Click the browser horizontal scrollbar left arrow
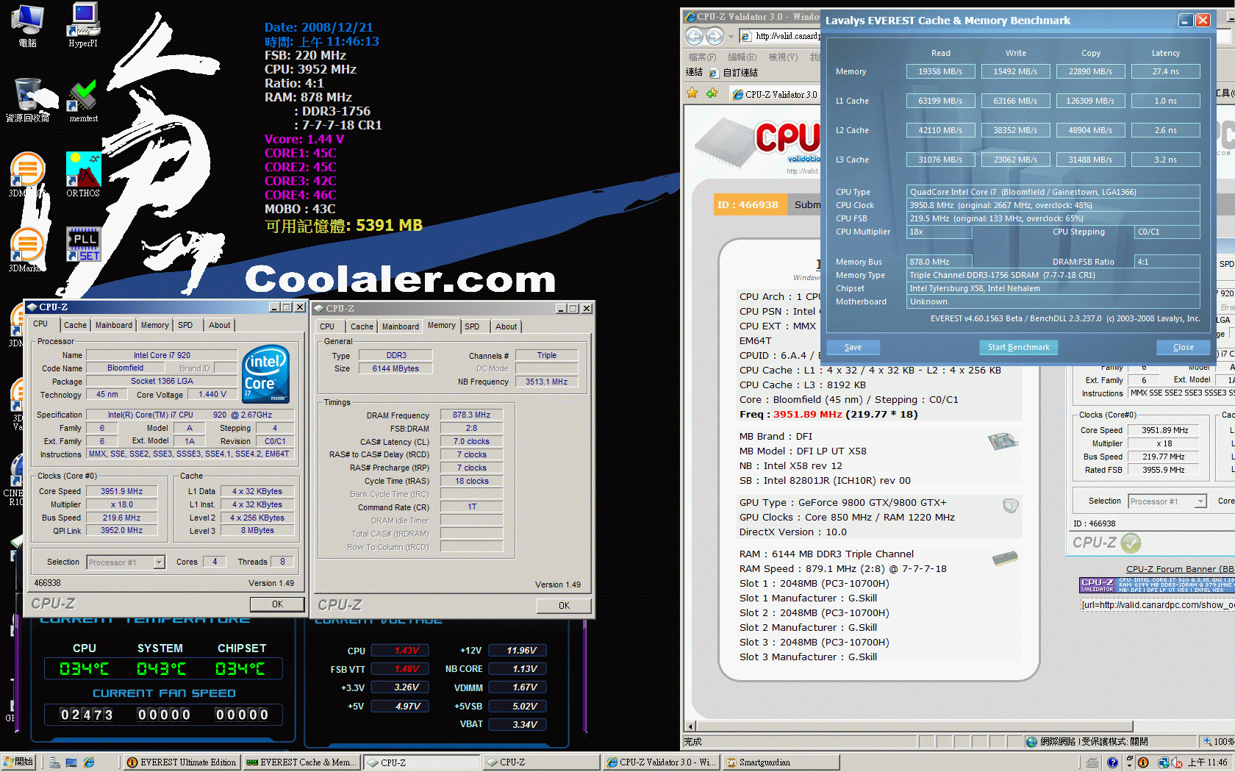Viewport: 1235px width, 772px height. click(x=690, y=726)
